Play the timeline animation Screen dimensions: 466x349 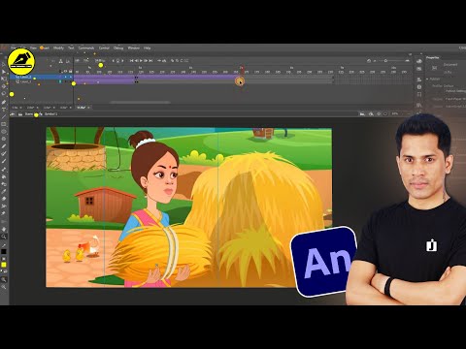141,61
